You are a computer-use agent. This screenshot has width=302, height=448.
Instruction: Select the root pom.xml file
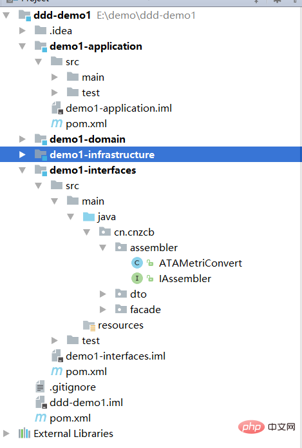click(x=70, y=418)
